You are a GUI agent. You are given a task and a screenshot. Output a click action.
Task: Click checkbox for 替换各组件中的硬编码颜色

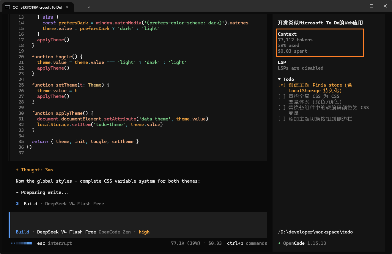pos(282,108)
